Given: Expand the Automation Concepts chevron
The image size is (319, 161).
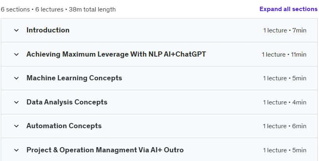Looking at the screenshot, I should [x=16, y=126].
